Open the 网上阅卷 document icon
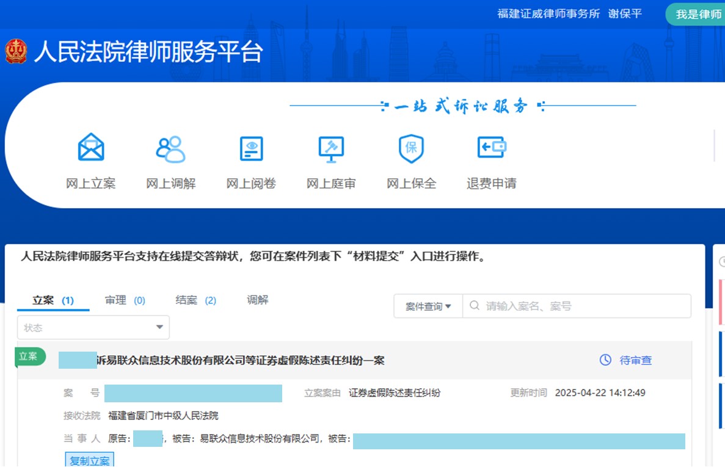The image size is (725, 467). click(x=251, y=148)
